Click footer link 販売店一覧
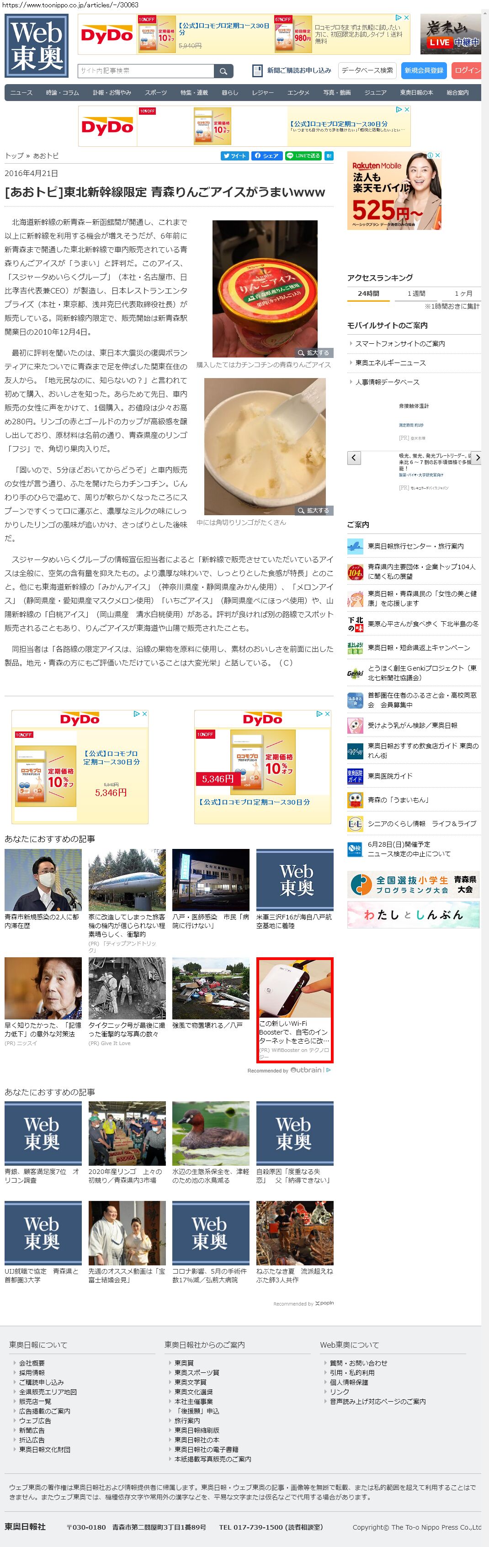The height and width of the screenshot is (1547, 489). (35, 1402)
